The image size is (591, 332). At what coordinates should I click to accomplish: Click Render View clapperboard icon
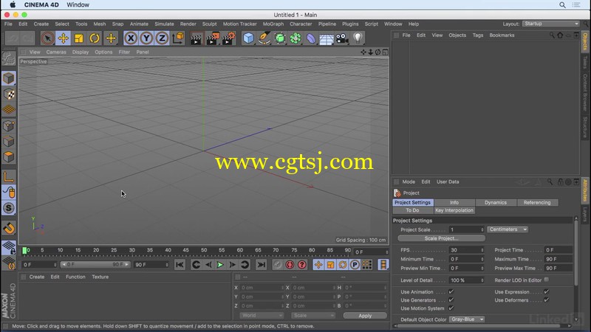coord(196,38)
